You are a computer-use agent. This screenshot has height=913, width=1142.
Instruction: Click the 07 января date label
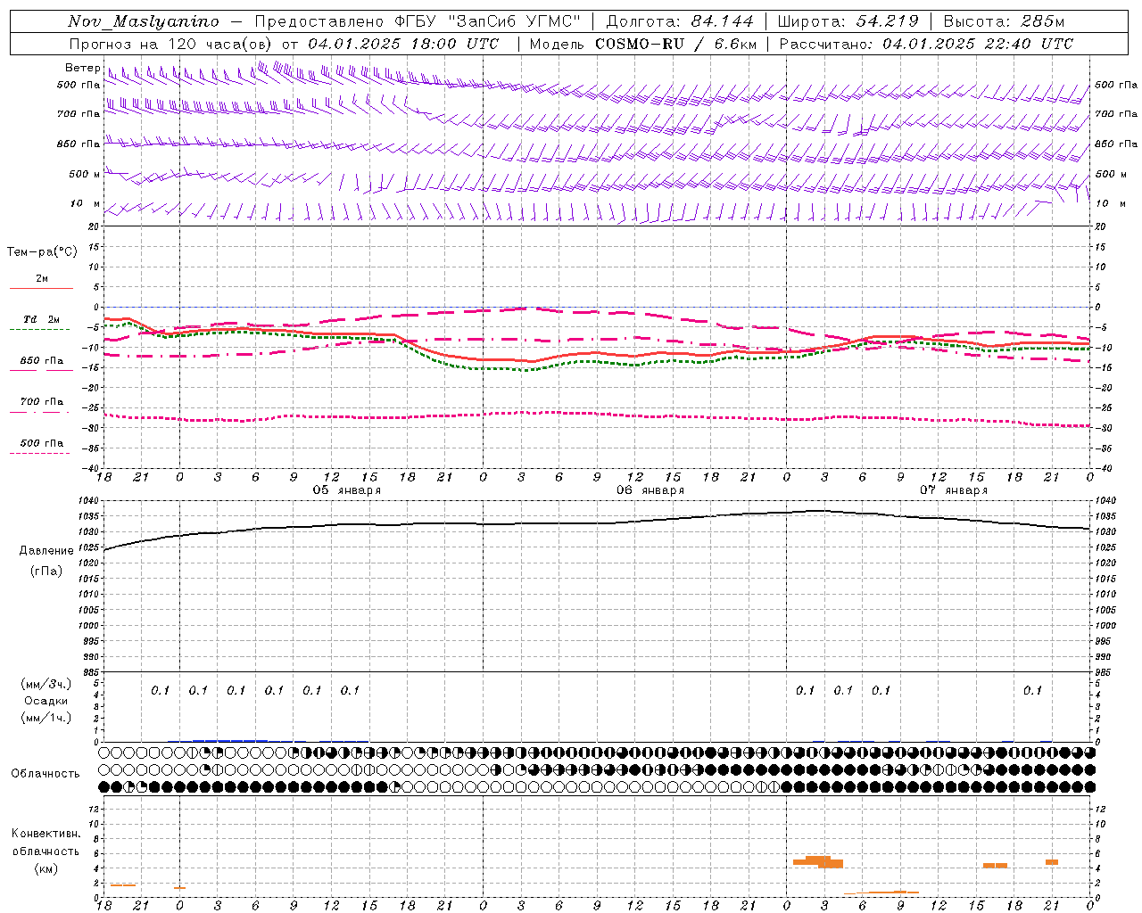click(x=954, y=490)
